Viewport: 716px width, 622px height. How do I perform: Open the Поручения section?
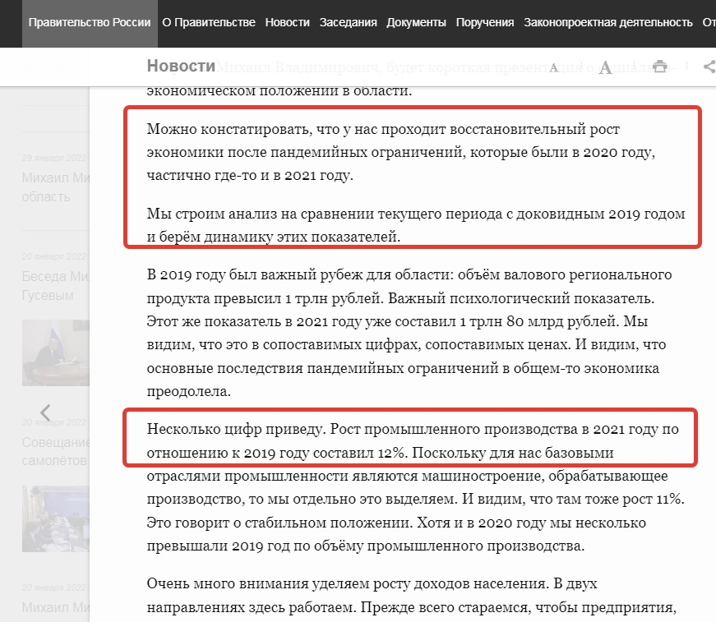click(485, 22)
